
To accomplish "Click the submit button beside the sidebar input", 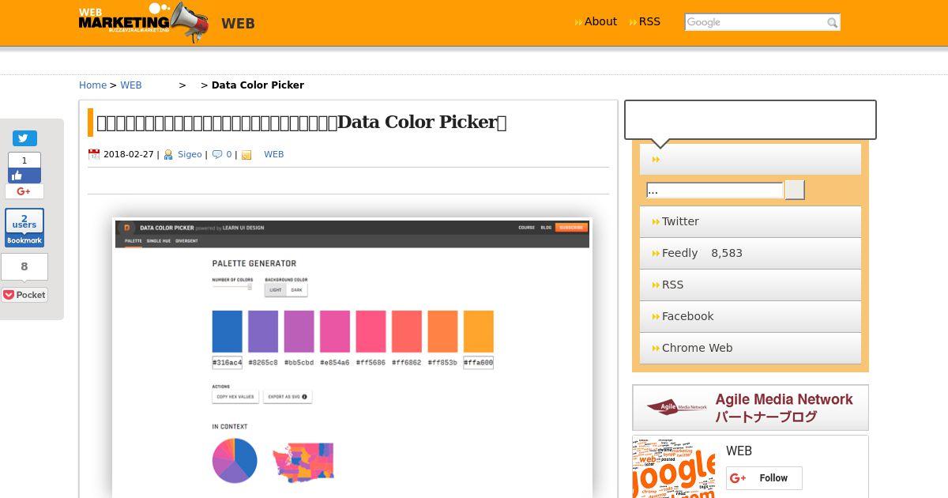I will point(795,190).
